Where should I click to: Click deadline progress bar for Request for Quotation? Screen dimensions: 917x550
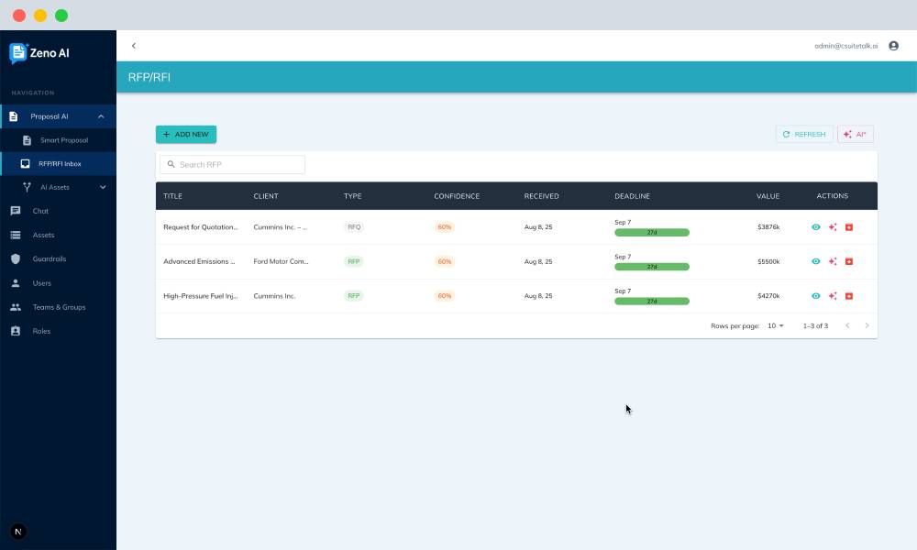652,233
